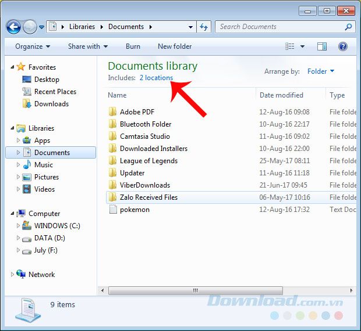Collapse the Libraries group
This screenshot has height=331, width=361.
point(12,128)
